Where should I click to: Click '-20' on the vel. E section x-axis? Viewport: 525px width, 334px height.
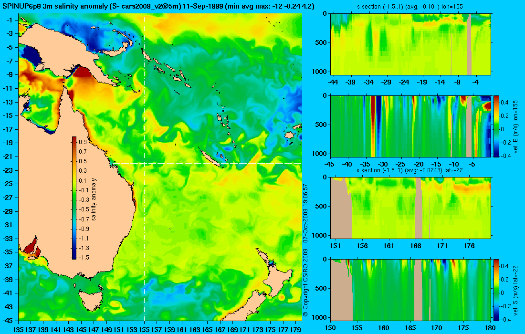coord(419,164)
